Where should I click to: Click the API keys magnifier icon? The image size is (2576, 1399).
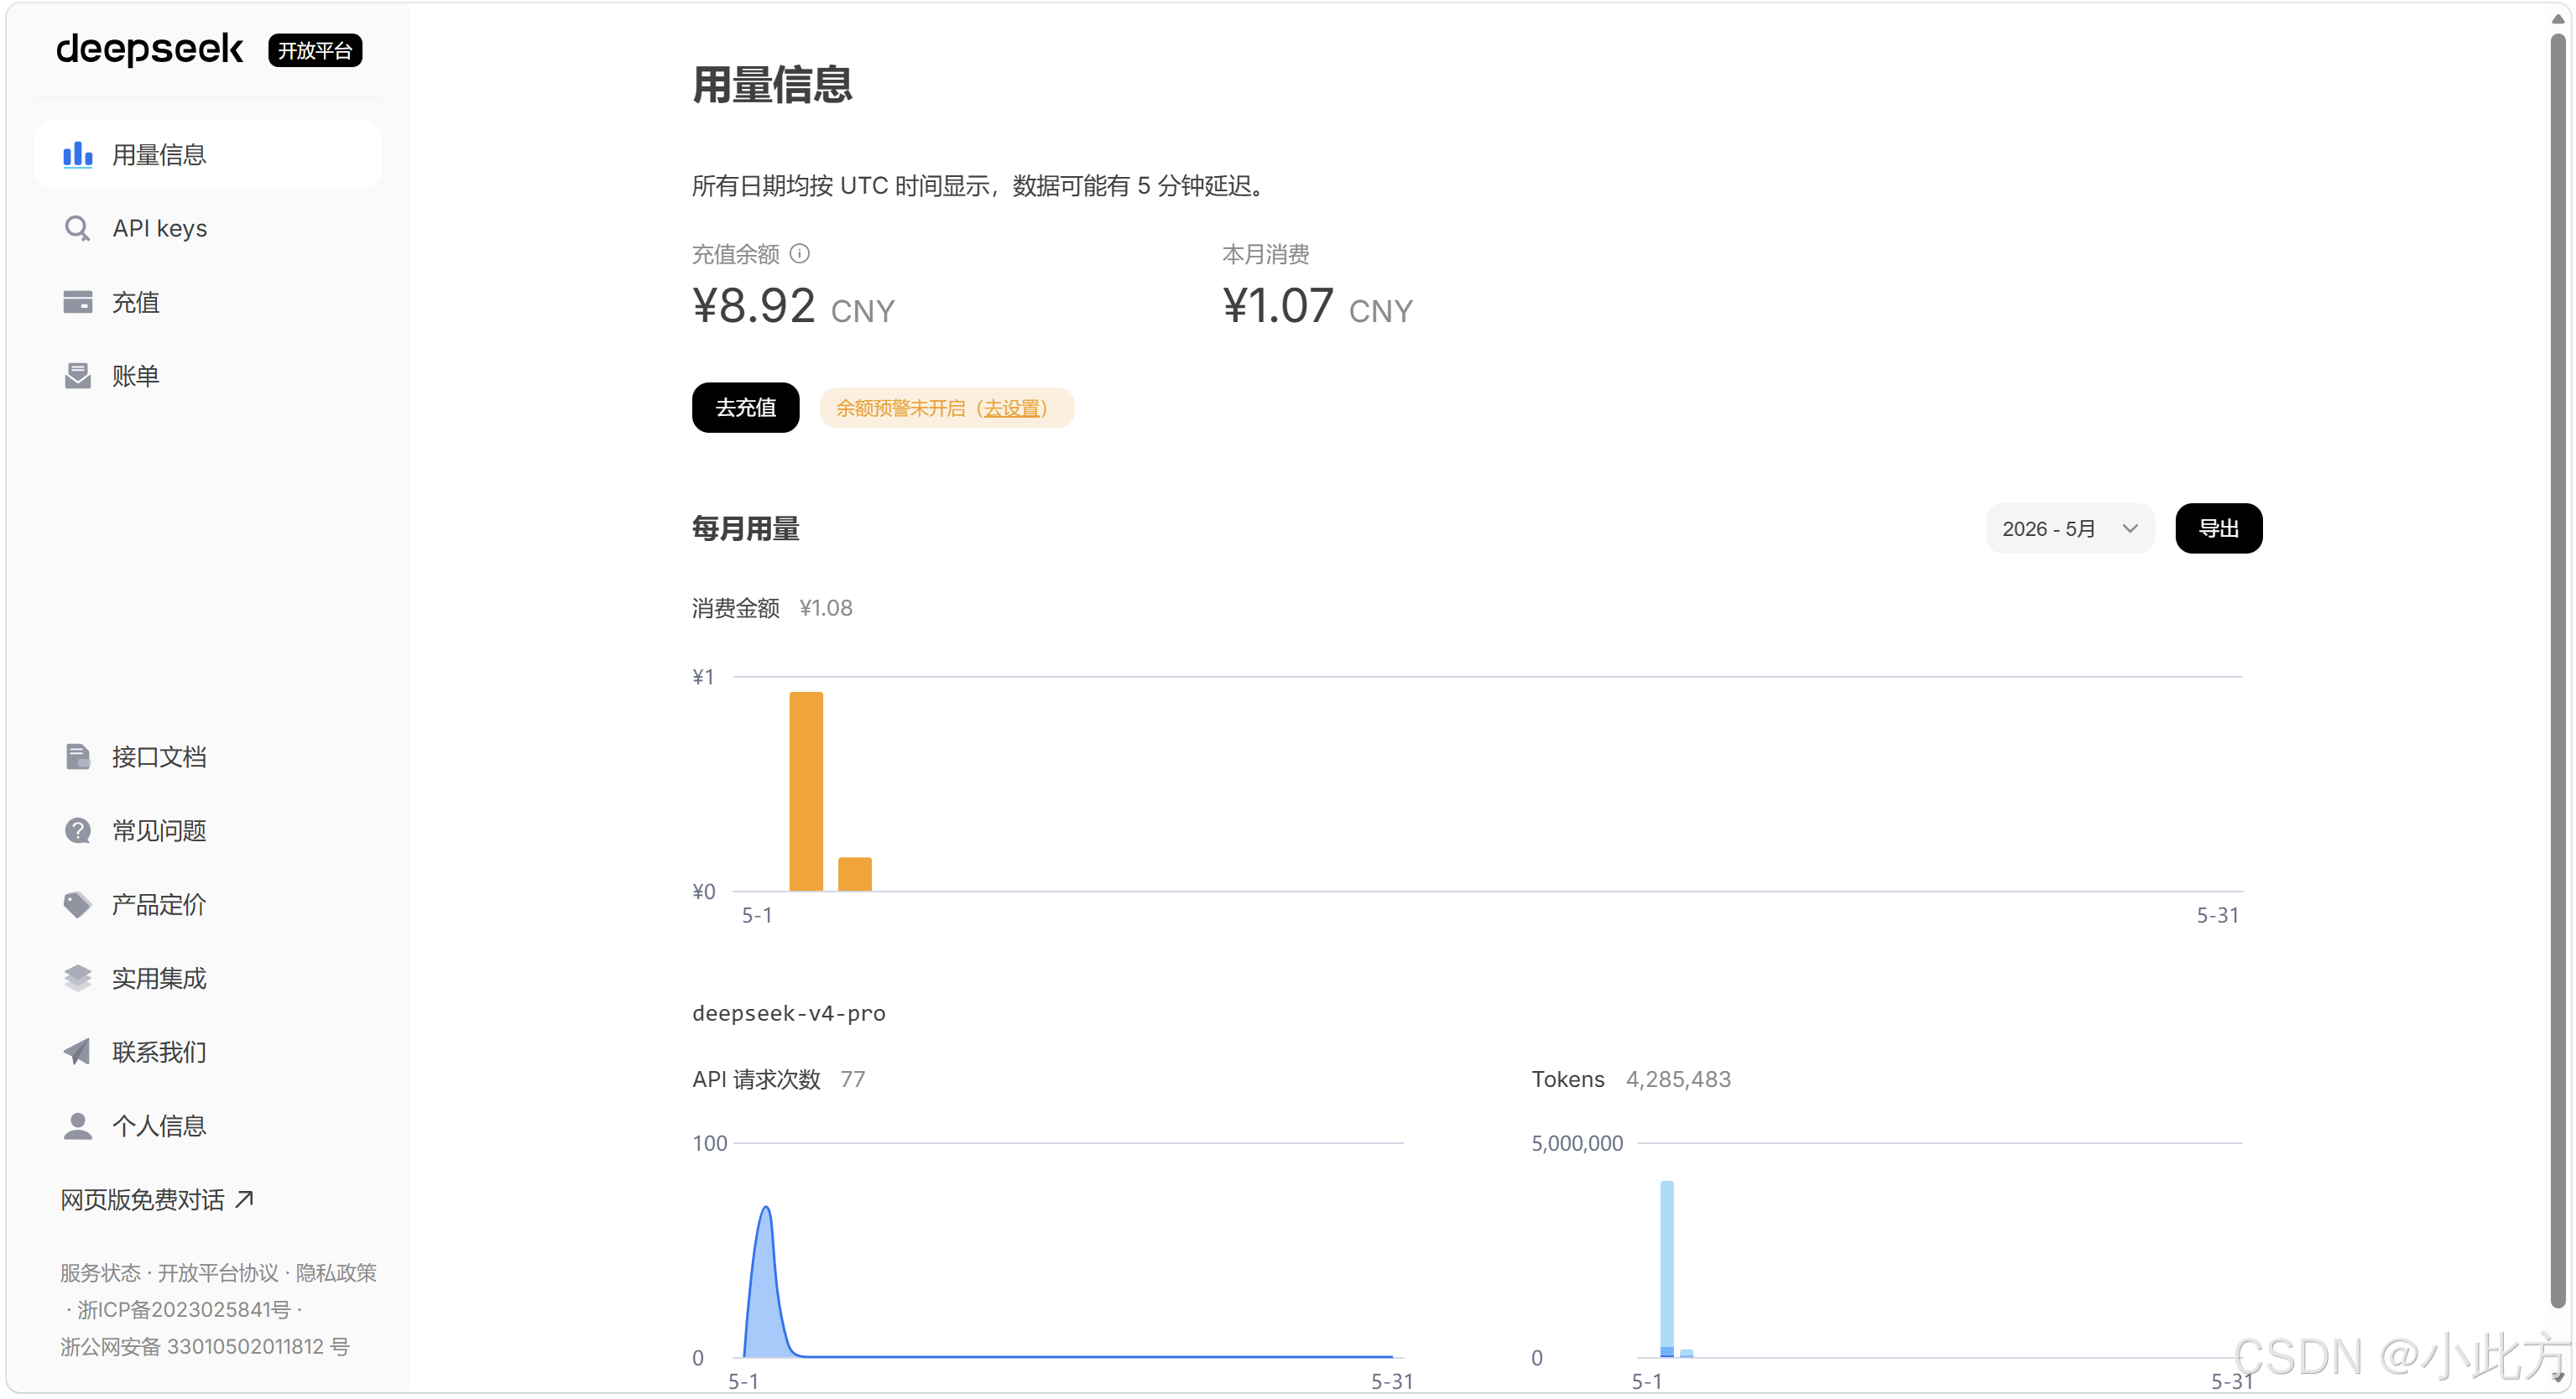(x=77, y=229)
